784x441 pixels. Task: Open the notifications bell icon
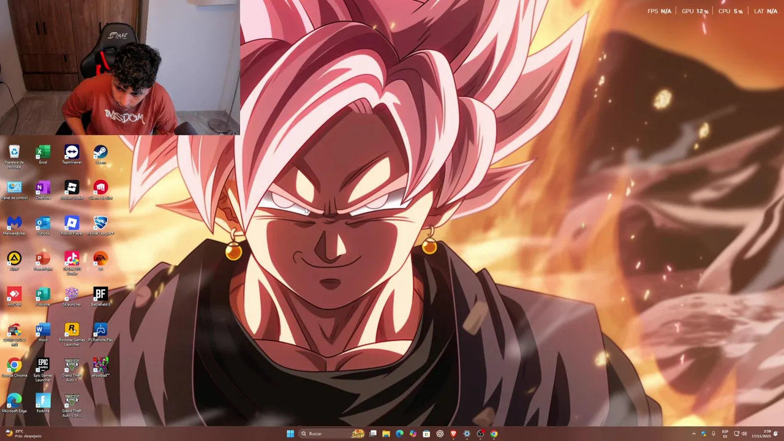pos(775,434)
